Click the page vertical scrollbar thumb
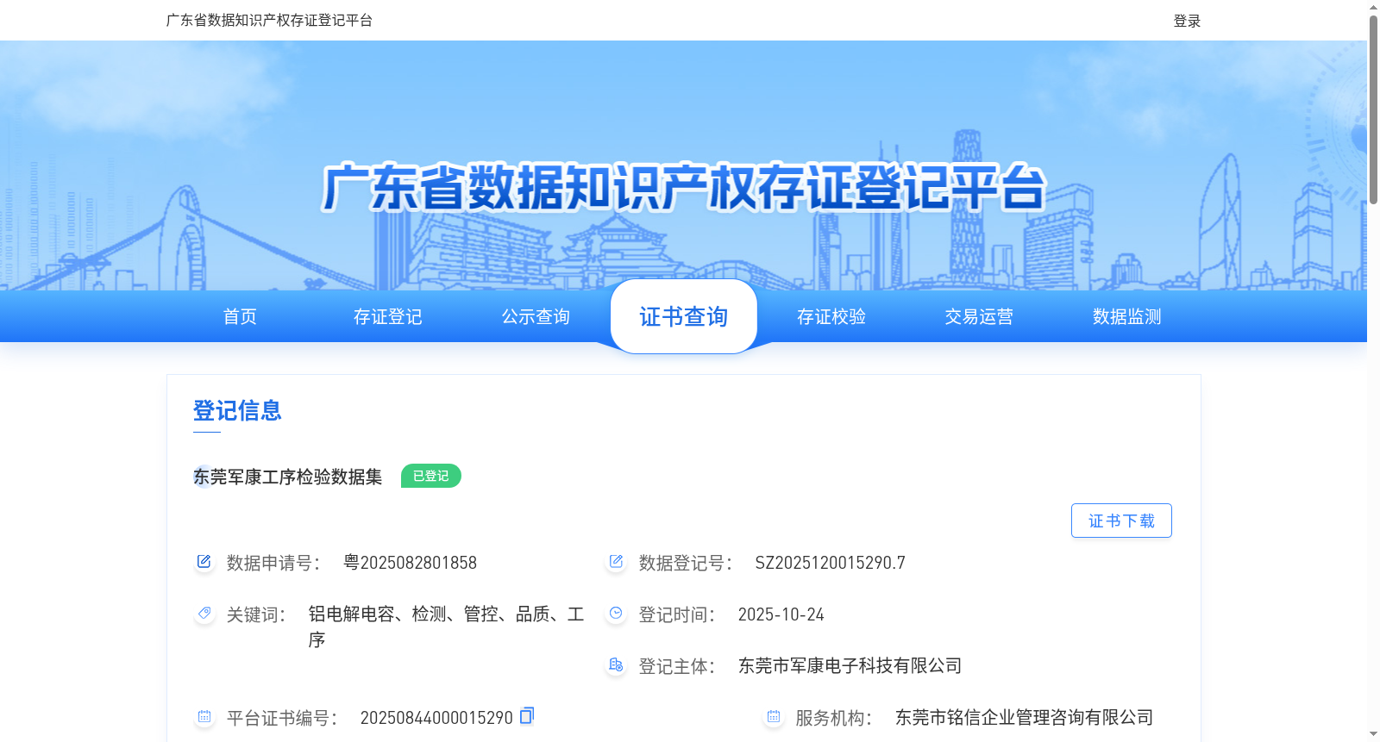Image resolution: width=1380 pixels, height=742 pixels. coord(1373,109)
